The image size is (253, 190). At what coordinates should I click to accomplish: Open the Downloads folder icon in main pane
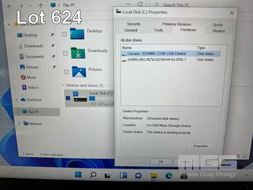[x=78, y=53]
